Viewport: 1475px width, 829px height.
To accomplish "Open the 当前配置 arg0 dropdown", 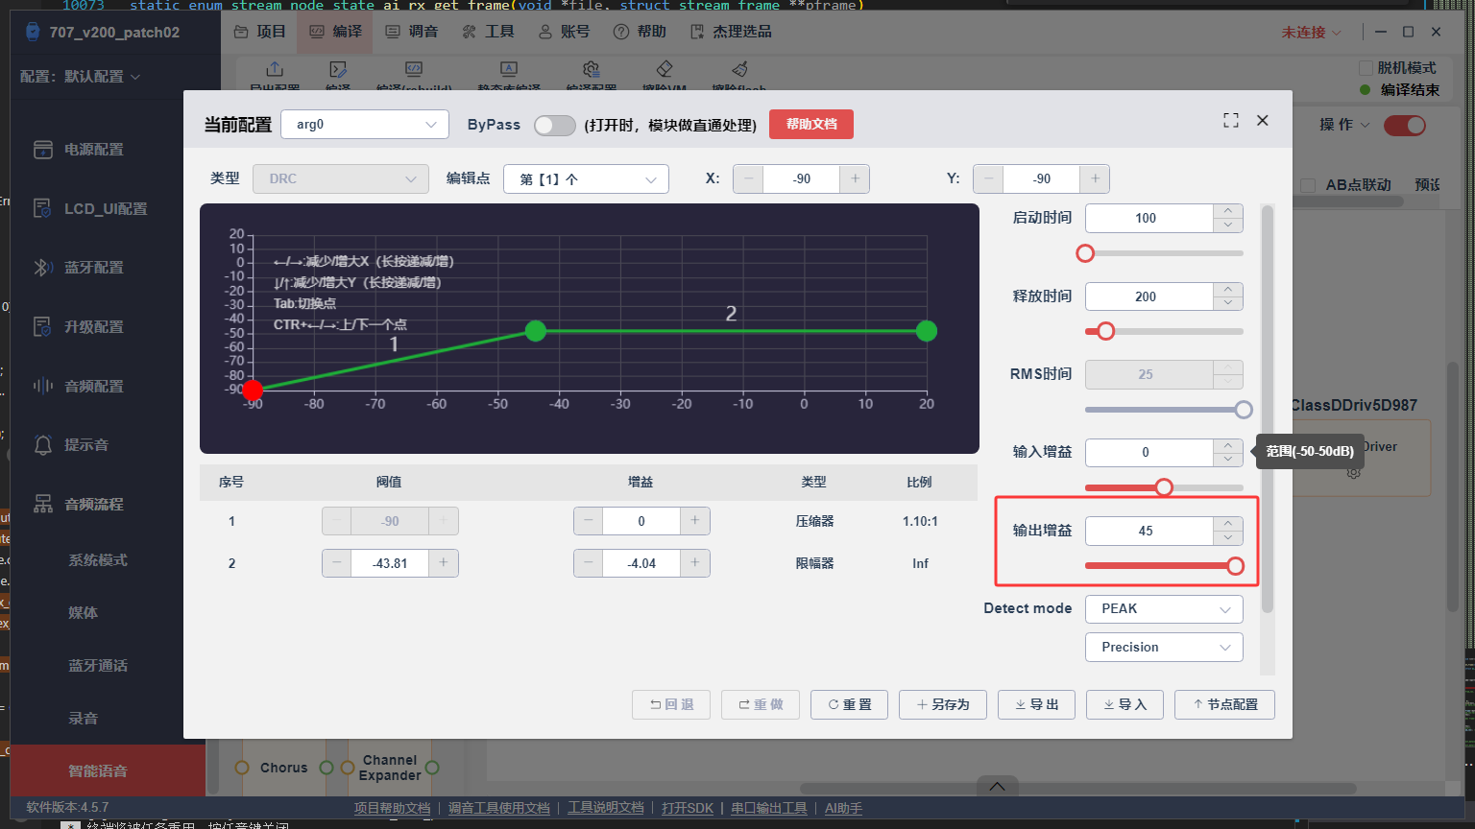I will [365, 125].
